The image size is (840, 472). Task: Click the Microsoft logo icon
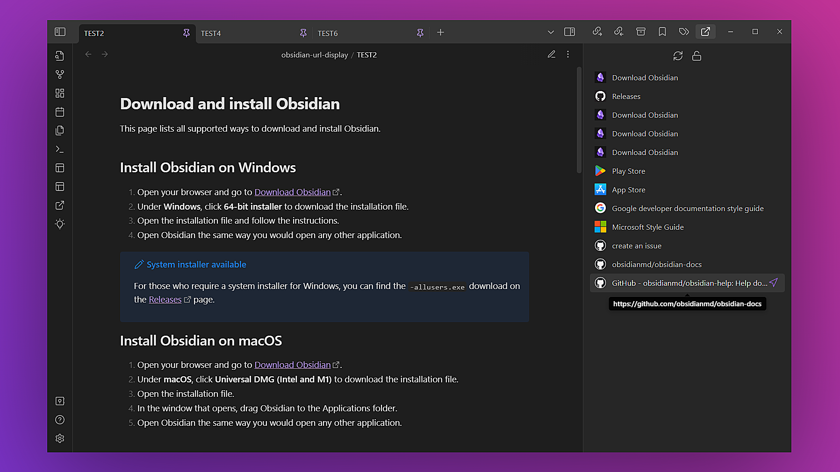click(600, 227)
